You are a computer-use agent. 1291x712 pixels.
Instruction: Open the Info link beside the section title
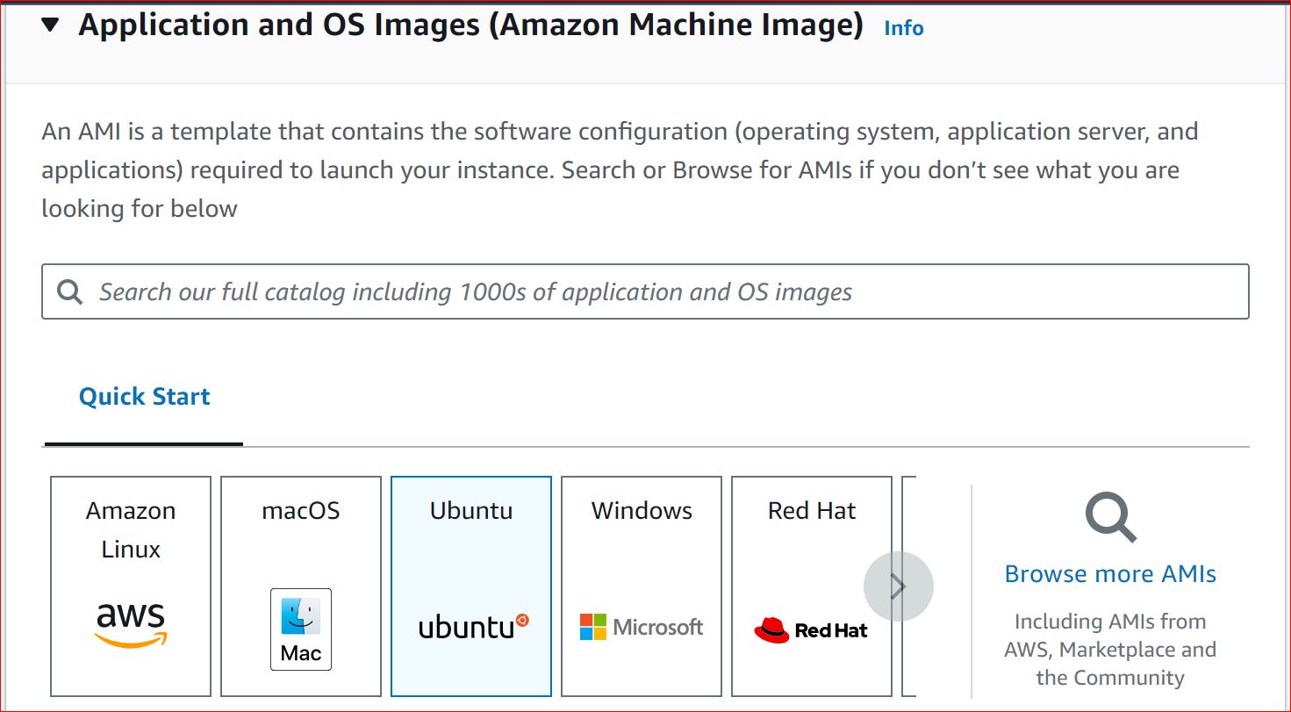click(902, 27)
